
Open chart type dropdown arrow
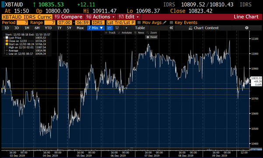126,28
